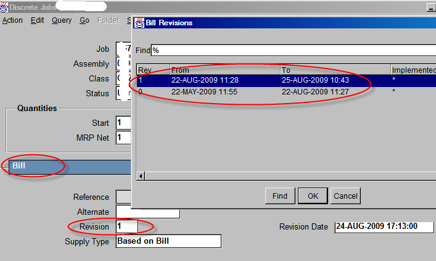Image resolution: width=436 pixels, height=261 pixels.
Task: Click the Find search field containing %
Action: coord(294,51)
